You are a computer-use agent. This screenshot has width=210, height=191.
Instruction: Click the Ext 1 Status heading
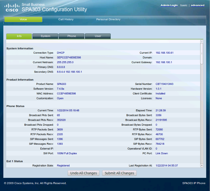[15, 161]
